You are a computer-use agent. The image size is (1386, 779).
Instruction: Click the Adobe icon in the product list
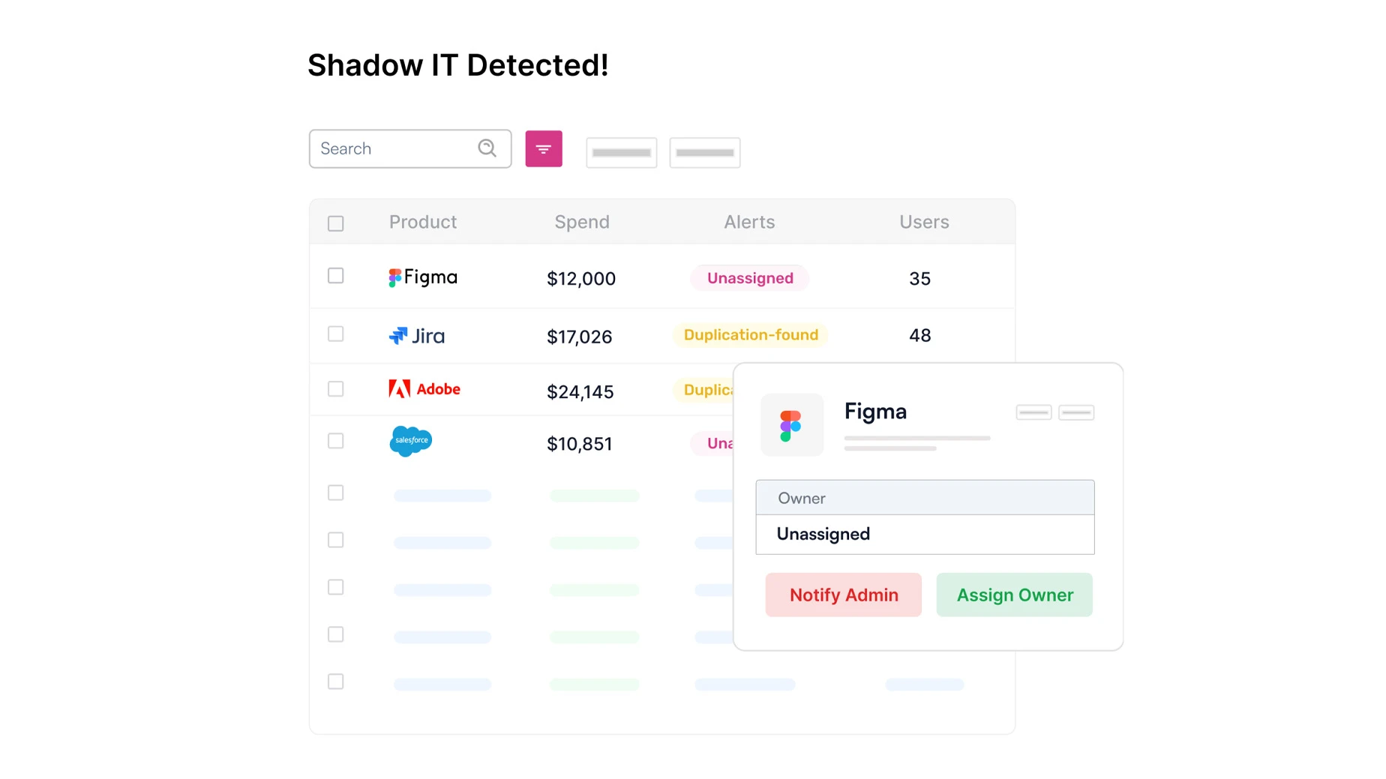(401, 389)
